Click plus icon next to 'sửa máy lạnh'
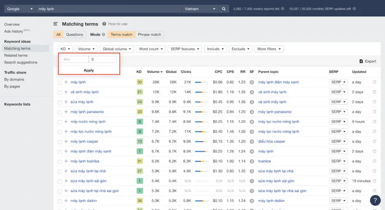Image resolution: width=385 pixels, height=210 pixels. 66,102
